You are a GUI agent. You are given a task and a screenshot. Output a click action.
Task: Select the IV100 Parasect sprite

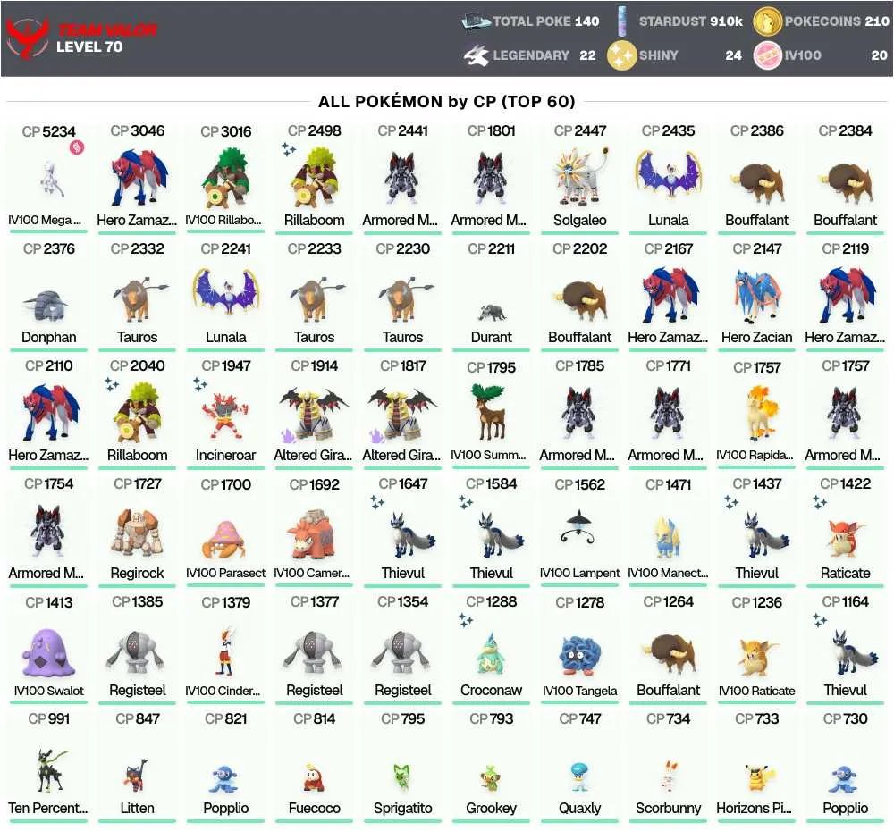pyautogui.click(x=225, y=539)
